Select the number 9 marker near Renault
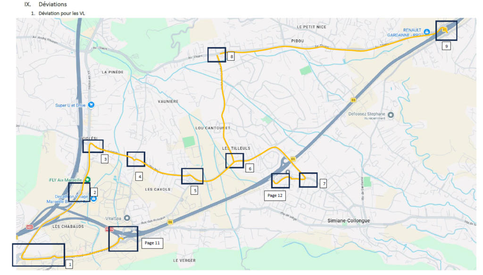 (x=446, y=46)
